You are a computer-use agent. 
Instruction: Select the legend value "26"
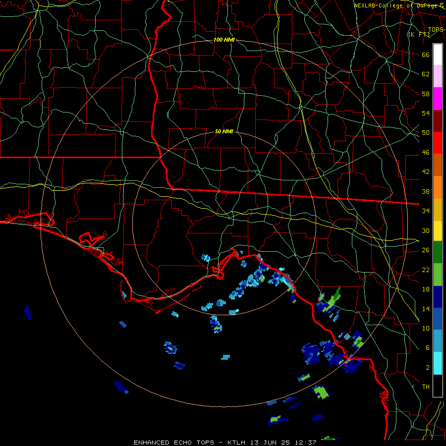pyautogui.click(x=426, y=250)
